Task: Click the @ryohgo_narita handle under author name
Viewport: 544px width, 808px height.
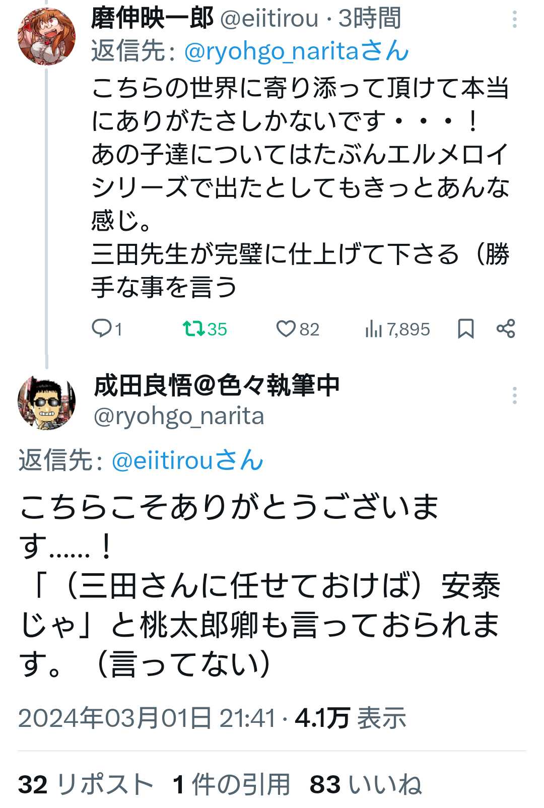Action: [x=179, y=417]
